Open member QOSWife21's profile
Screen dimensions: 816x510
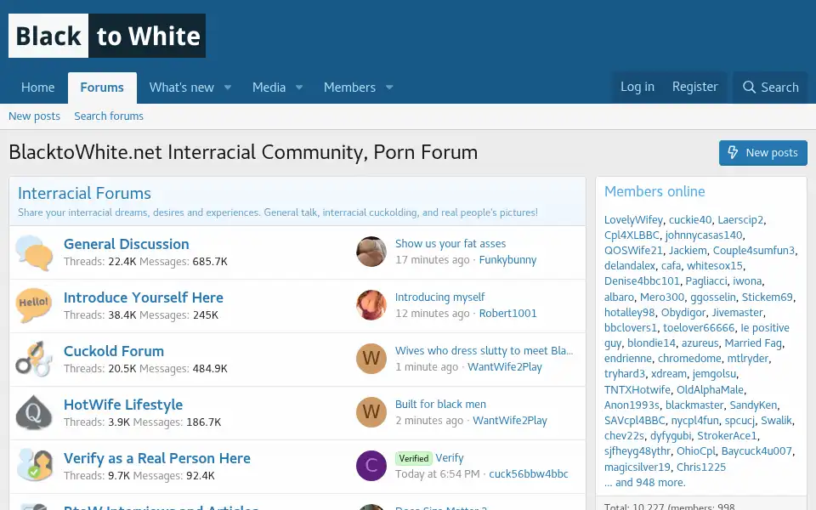point(633,251)
